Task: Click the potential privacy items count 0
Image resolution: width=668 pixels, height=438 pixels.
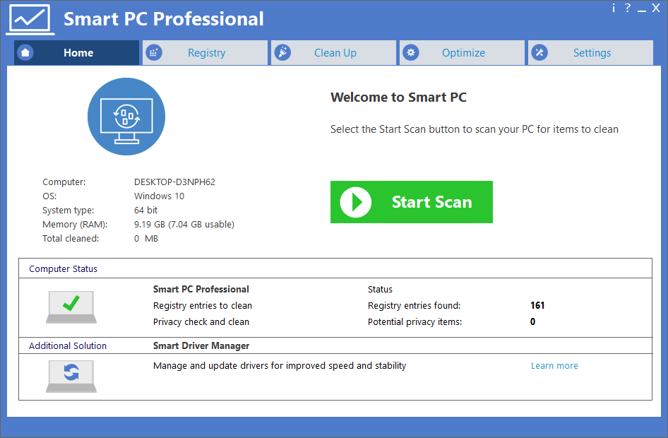Action: click(x=532, y=321)
